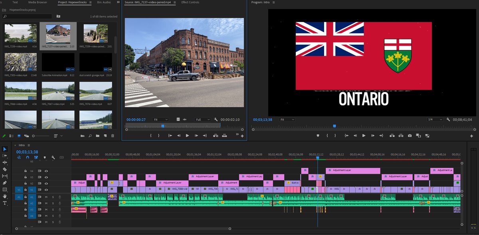
Task: Step back one frame in Source monitor
Action: click(178, 135)
